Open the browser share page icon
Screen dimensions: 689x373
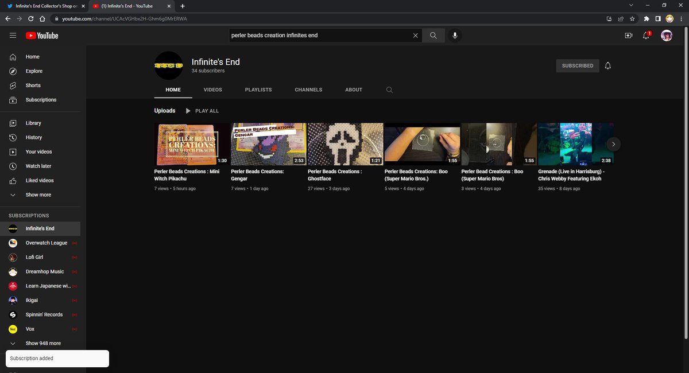(620, 18)
